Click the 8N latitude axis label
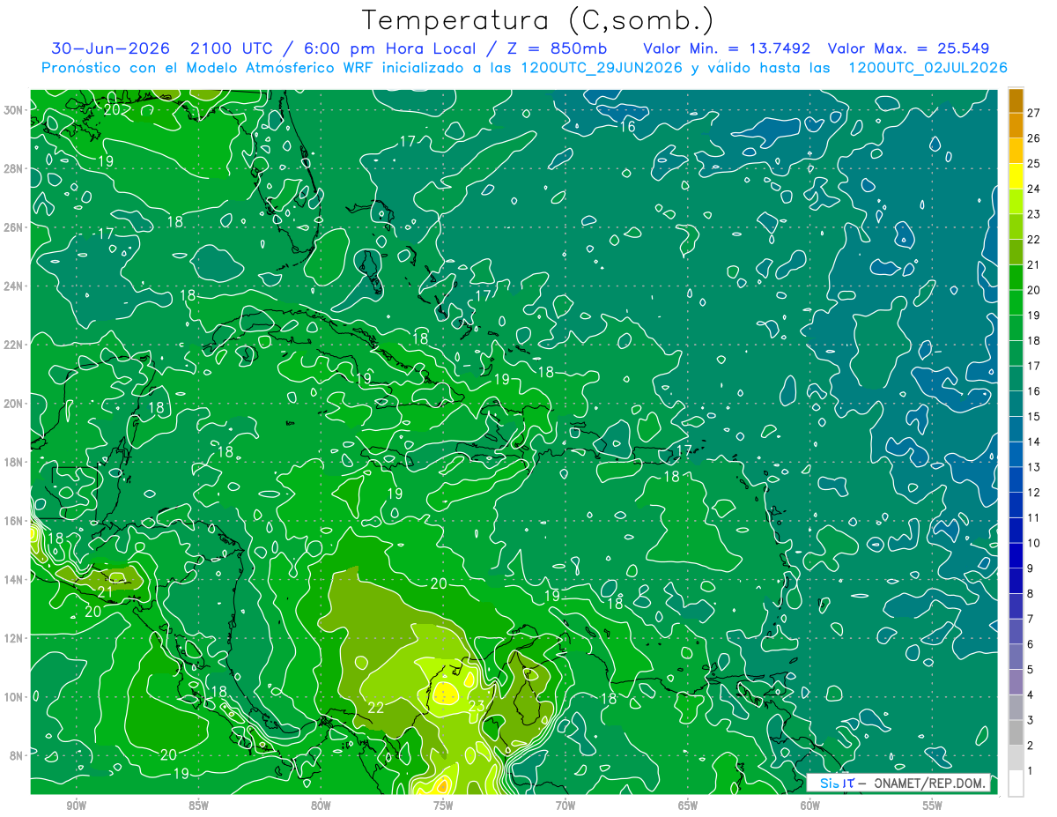This screenshot has width=1057, height=817. click(18, 755)
